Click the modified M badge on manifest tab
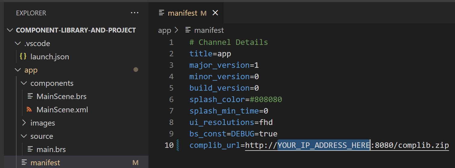Viewport: 455px width, 168px height. pyautogui.click(x=204, y=13)
